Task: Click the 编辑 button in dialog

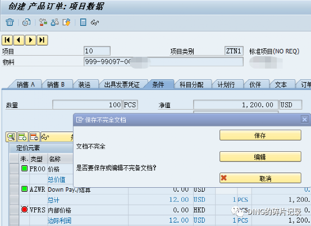Action: (260, 157)
